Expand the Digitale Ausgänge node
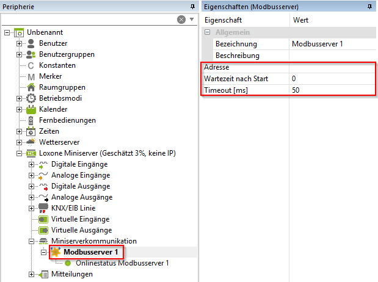This screenshot has height=282, width=378. (31, 187)
